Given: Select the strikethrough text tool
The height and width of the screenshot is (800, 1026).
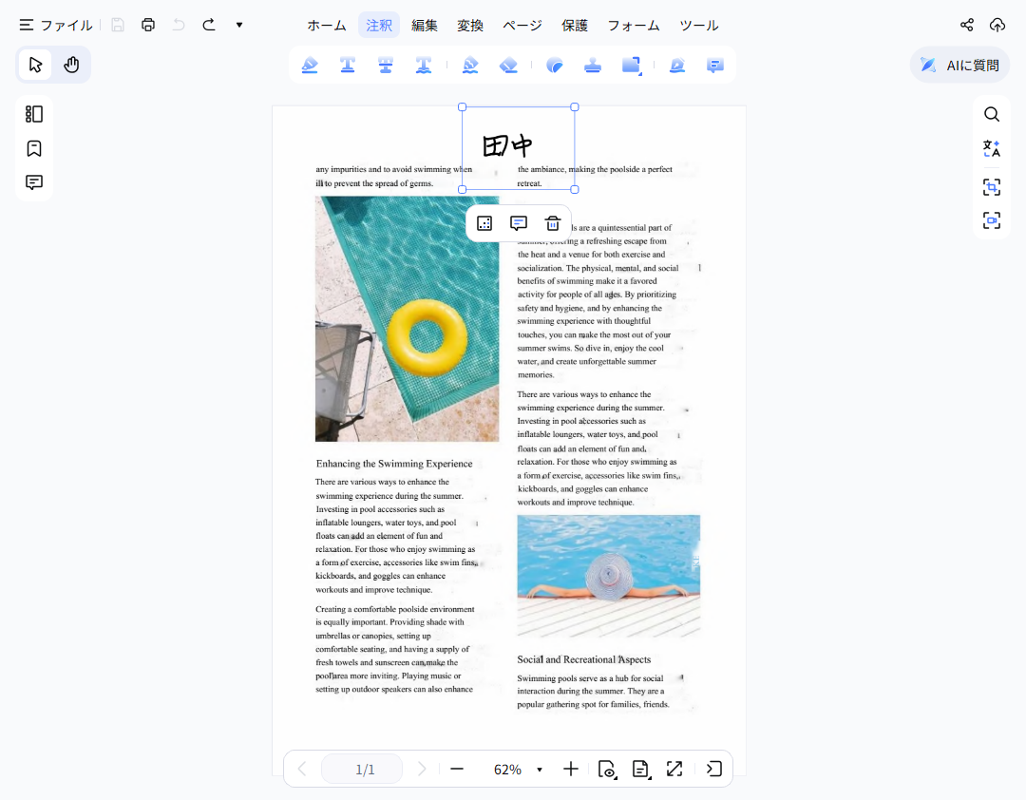Looking at the screenshot, I should [x=386, y=66].
